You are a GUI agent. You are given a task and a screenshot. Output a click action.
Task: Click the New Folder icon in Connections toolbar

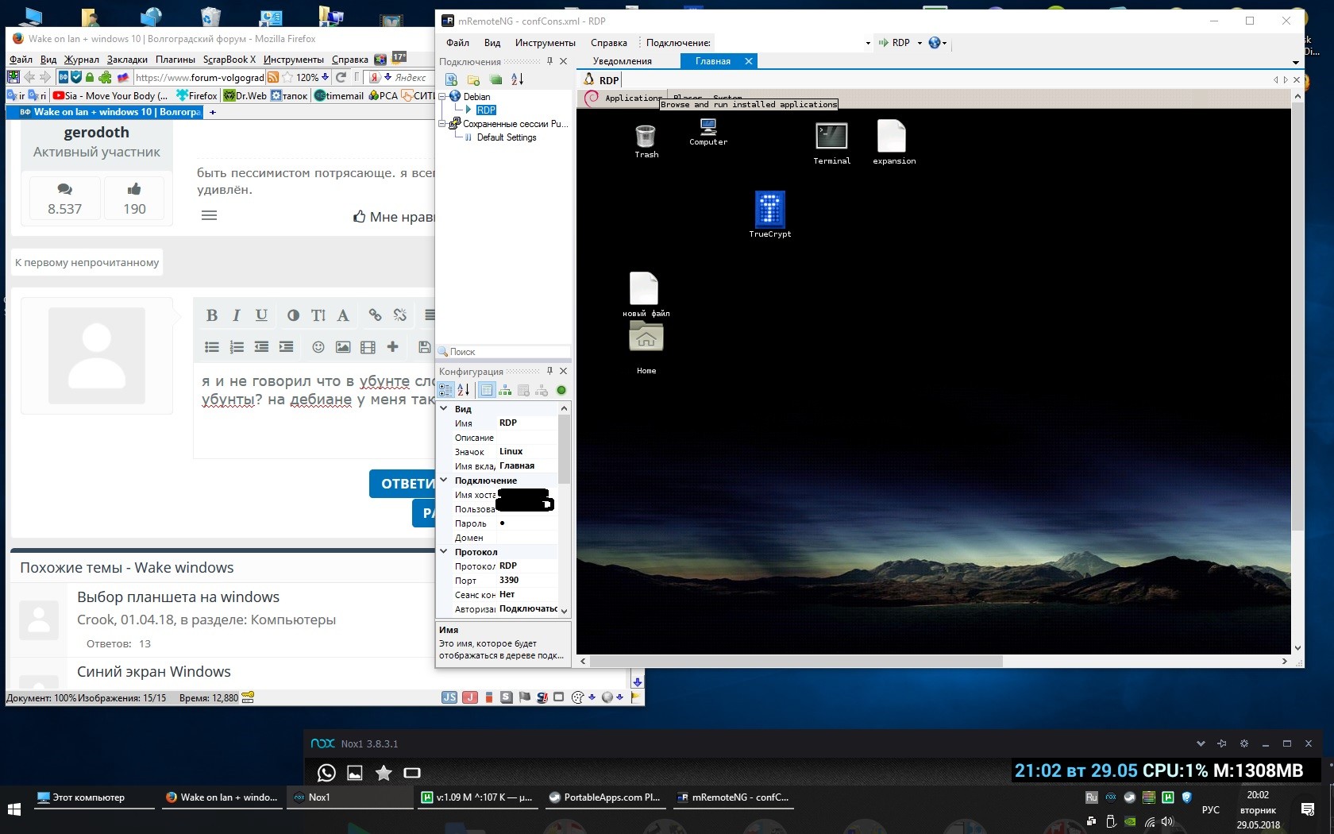473,79
